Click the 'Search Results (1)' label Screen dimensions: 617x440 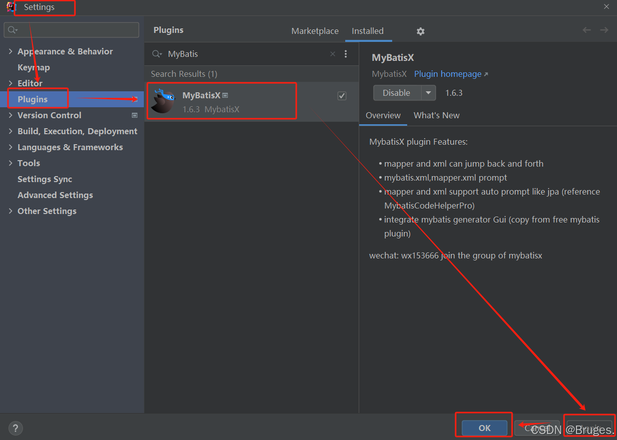tap(184, 74)
